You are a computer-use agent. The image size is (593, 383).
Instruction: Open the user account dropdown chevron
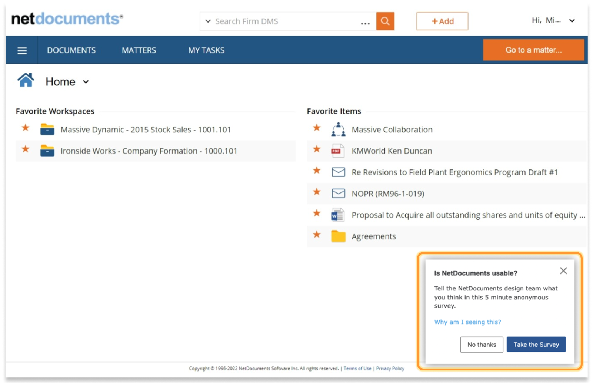(572, 21)
